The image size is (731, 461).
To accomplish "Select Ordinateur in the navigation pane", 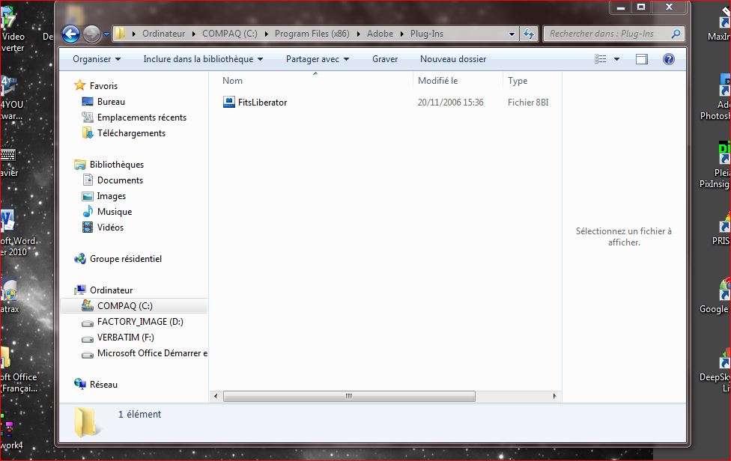I will point(111,290).
